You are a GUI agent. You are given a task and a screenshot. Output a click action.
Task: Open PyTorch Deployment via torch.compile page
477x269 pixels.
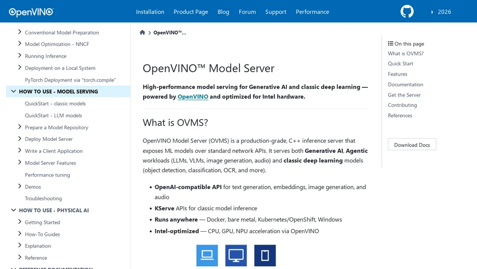[70, 80]
